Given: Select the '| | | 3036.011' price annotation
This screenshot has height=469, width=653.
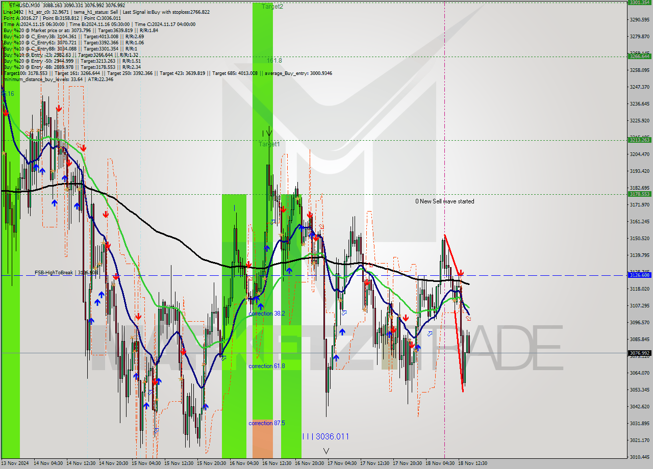Looking at the screenshot, I should (325, 436).
